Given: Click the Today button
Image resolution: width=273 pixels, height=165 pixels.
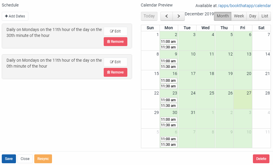Looking at the screenshot, I should [x=149, y=16].
